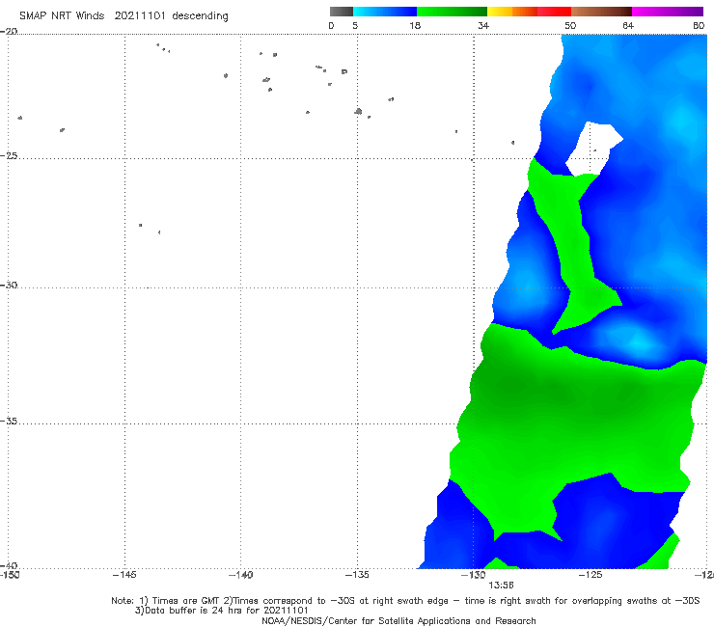Image resolution: width=714 pixels, height=627 pixels.
Task: Click the latitude label '-35'
Action: [x=9, y=422]
